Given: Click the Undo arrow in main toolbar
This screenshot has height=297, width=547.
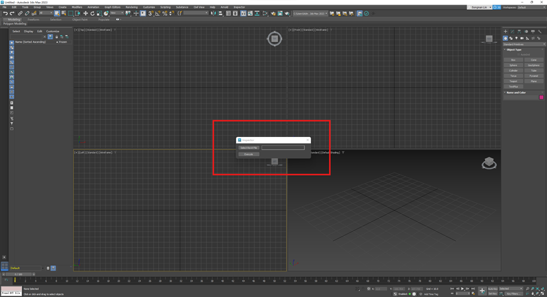Looking at the screenshot, I should click(x=5, y=13).
